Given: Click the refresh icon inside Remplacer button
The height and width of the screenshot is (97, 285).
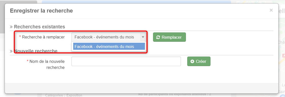Looking at the screenshot, I should point(158,37).
